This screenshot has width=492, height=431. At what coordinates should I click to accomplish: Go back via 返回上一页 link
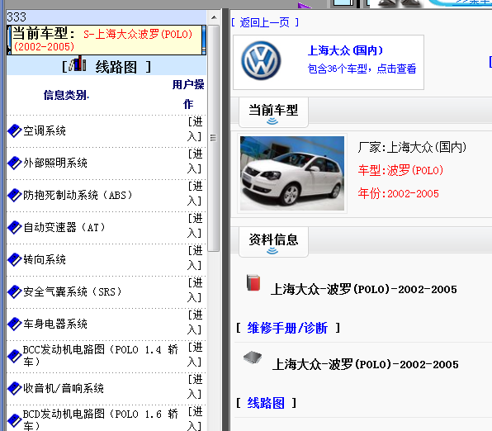tap(264, 22)
